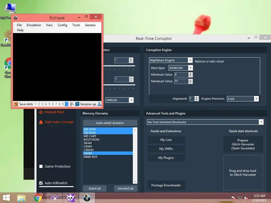Click the BizHawk eagle taskbar icon
The width and height of the screenshot is (271, 203).
tap(87, 198)
